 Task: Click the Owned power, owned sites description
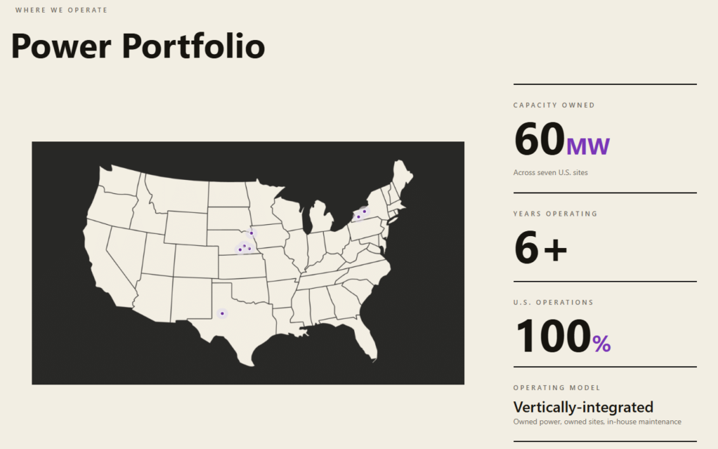pos(597,422)
